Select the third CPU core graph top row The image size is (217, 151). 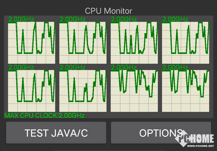(134, 42)
